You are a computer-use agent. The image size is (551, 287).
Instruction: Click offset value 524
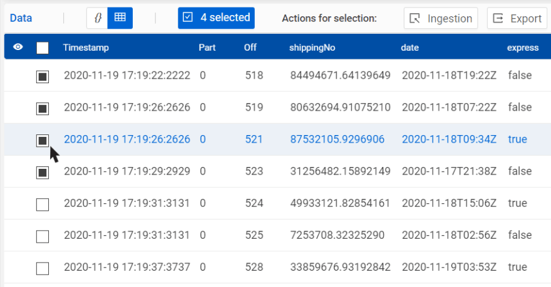[x=254, y=203]
